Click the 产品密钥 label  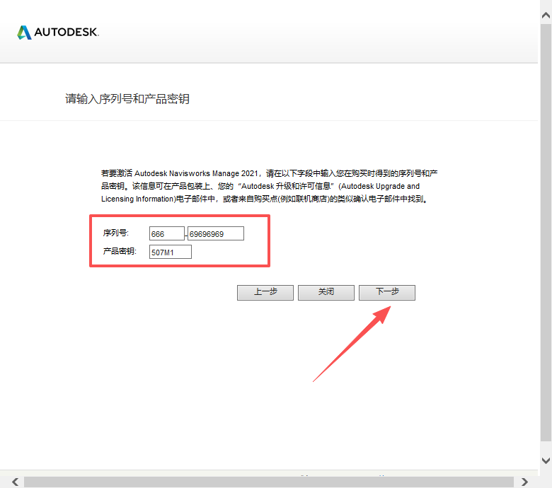click(120, 251)
